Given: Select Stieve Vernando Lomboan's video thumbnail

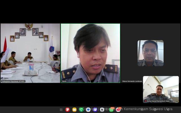Looking at the screenshot, I should point(150,53).
